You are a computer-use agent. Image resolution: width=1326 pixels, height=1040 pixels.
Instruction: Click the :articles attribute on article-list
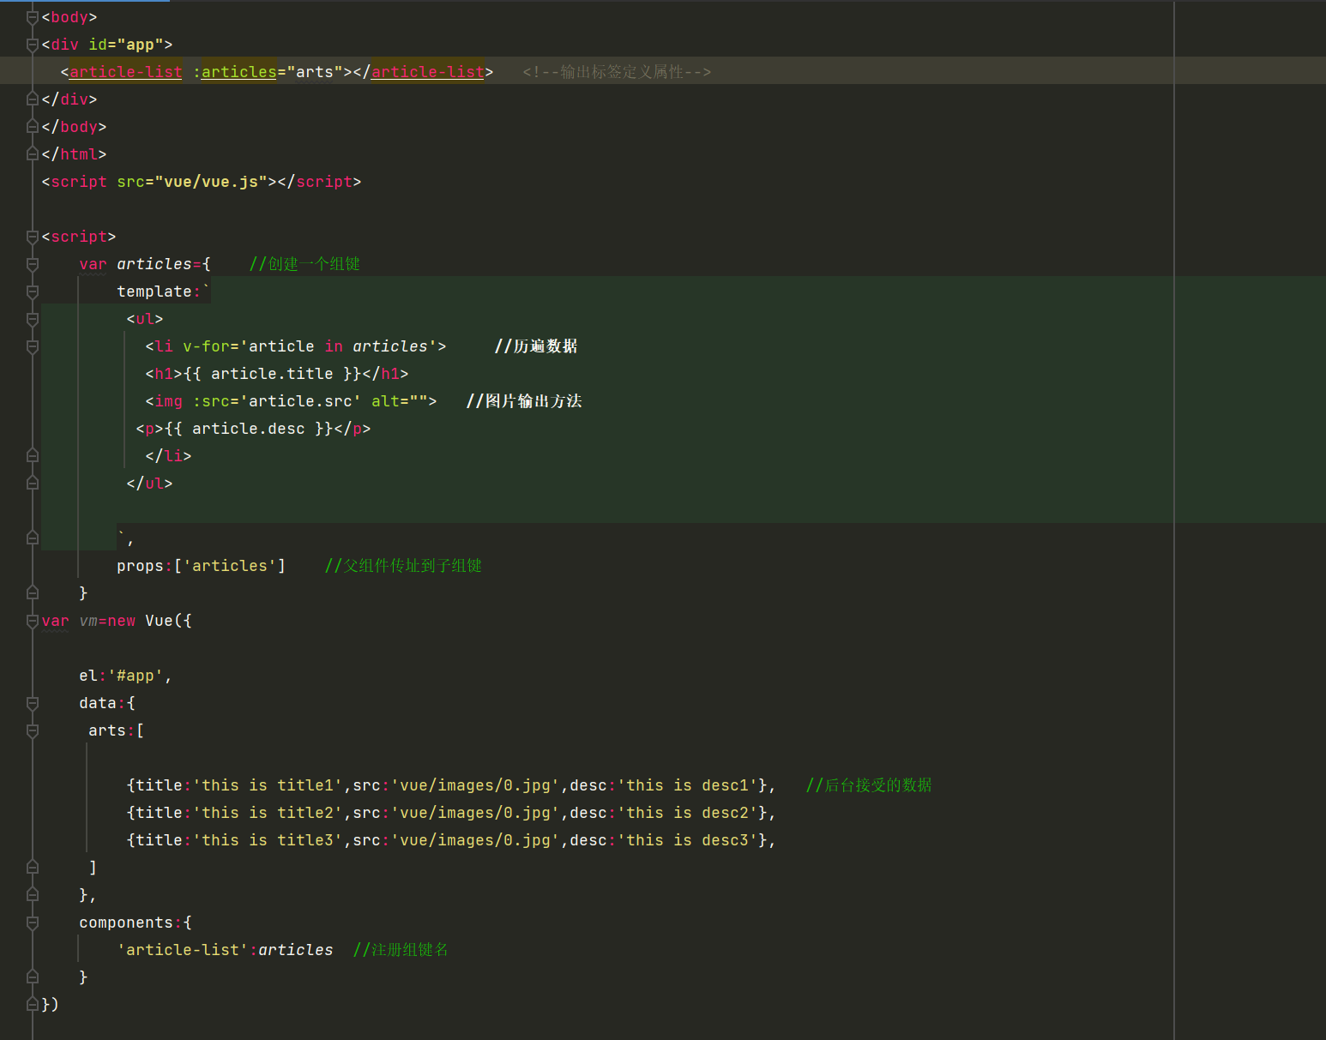pos(234,72)
